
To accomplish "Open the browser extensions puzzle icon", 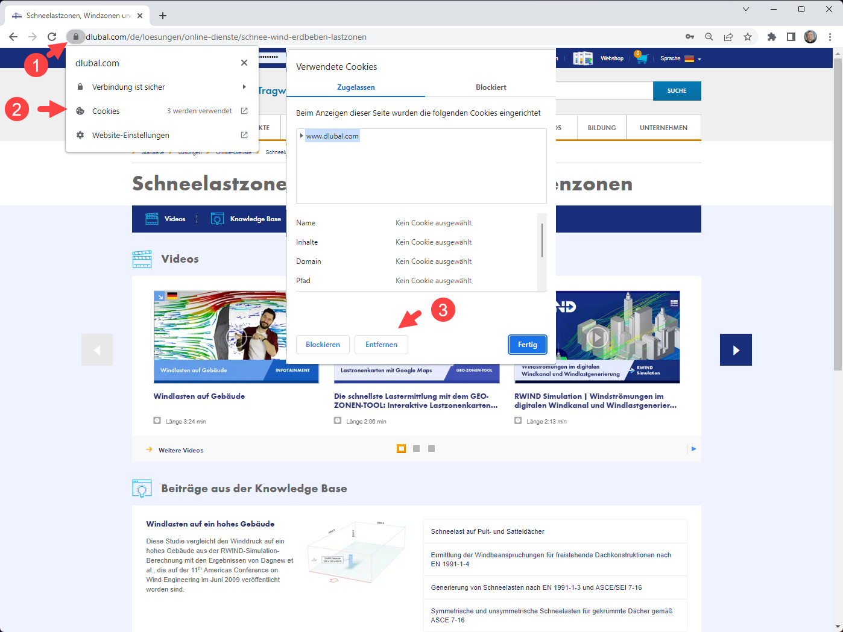I will [x=771, y=37].
